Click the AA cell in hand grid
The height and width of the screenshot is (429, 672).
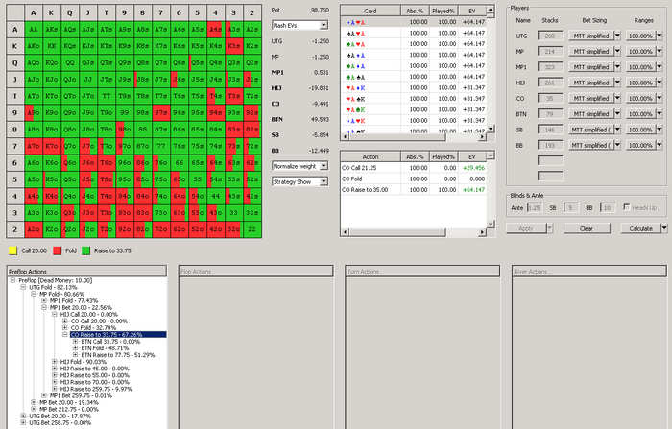(x=33, y=30)
